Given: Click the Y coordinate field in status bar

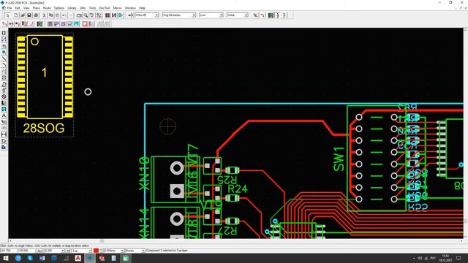Looking at the screenshot, I should (x=26, y=251).
